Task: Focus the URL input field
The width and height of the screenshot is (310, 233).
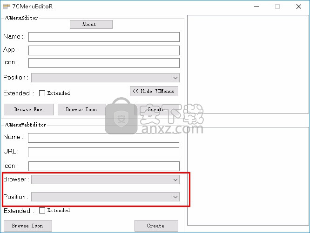Action: pos(104,152)
